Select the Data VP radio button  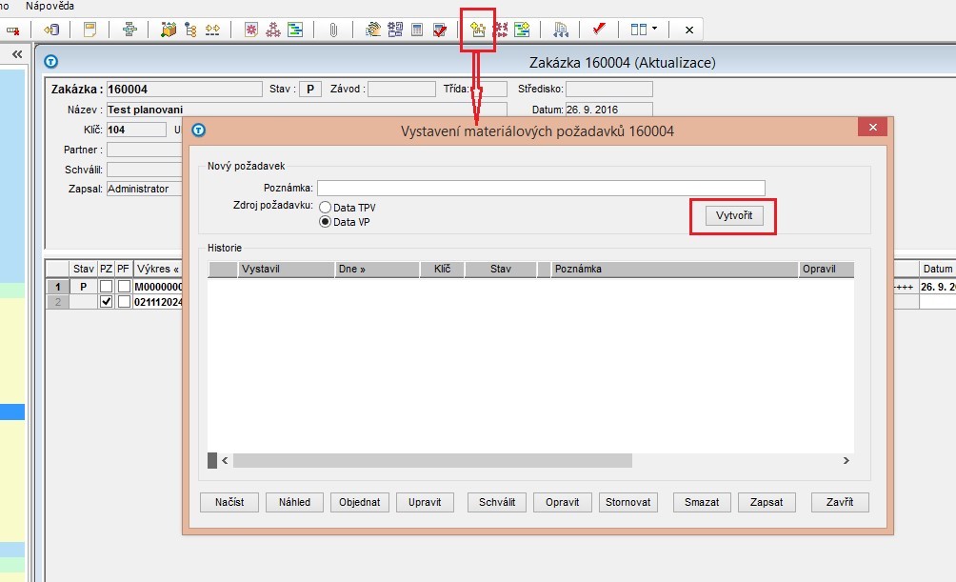(x=325, y=222)
